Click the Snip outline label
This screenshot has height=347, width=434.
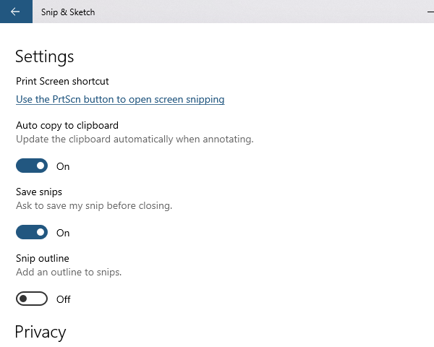click(x=43, y=258)
